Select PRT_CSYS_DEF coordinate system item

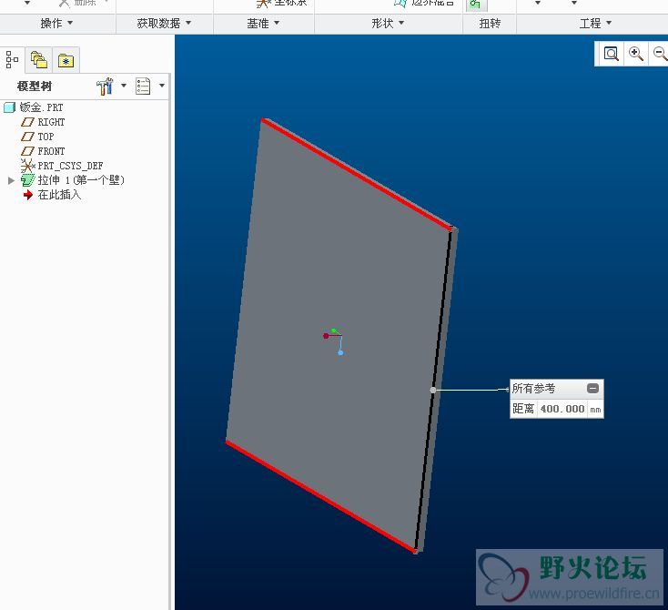(x=70, y=166)
